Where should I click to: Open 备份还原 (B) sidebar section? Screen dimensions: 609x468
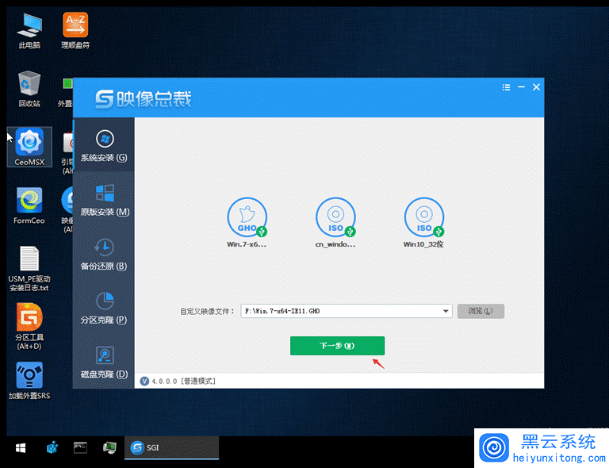point(104,254)
